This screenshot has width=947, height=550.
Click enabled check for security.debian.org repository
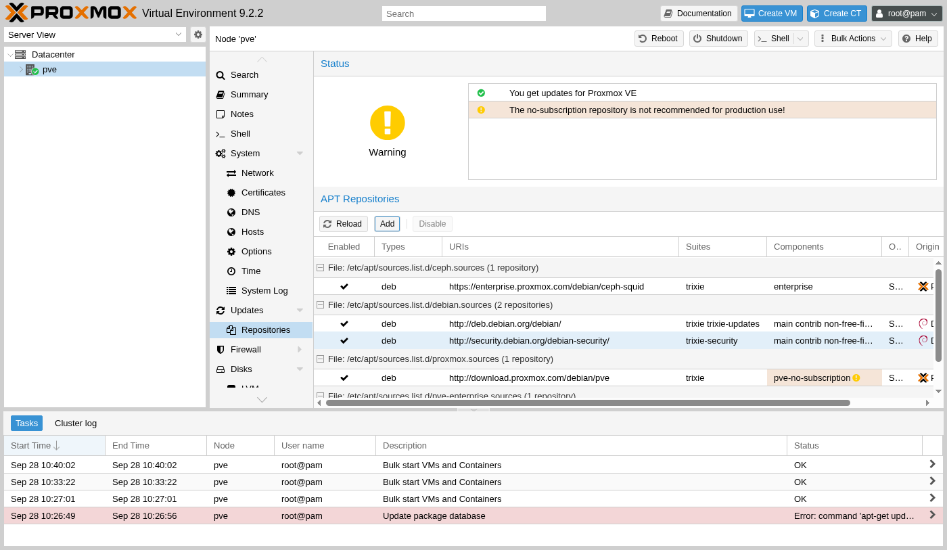pyautogui.click(x=344, y=341)
